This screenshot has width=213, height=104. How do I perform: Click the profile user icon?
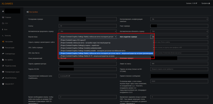coord(209,3)
